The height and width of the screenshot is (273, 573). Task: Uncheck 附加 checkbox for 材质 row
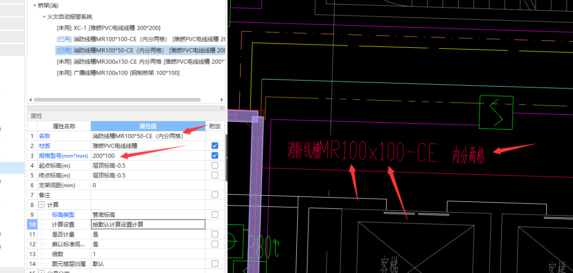tap(215, 146)
